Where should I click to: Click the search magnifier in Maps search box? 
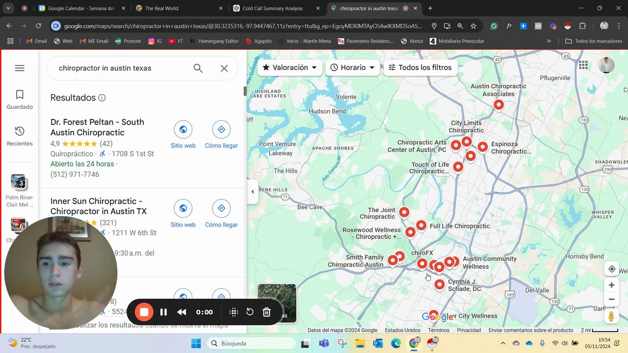click(x=198, y=68)
